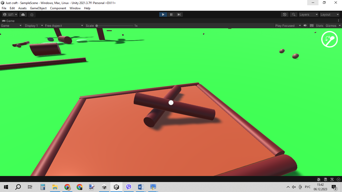The image size is (342, 192).
Task: Open the Play Focused dropdown
Action: pyautogui.click(x=288, y=25)
